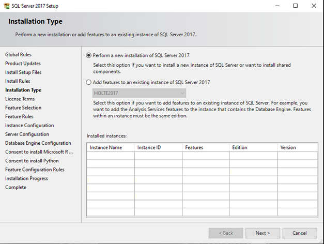The image size is (324, 244).
Task: Select License Terms in sidebar
Action: pos(20,99)
